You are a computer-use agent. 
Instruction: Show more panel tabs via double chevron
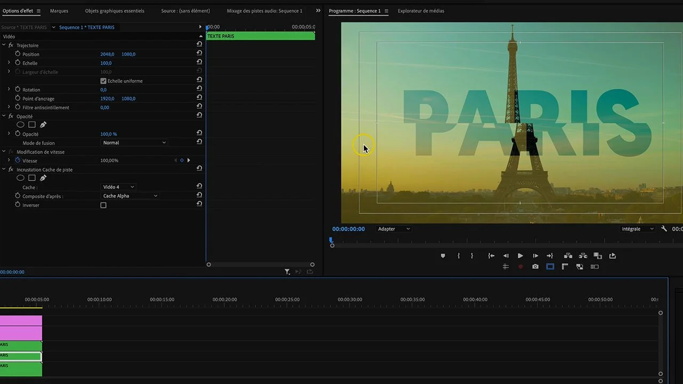[319, 11]
